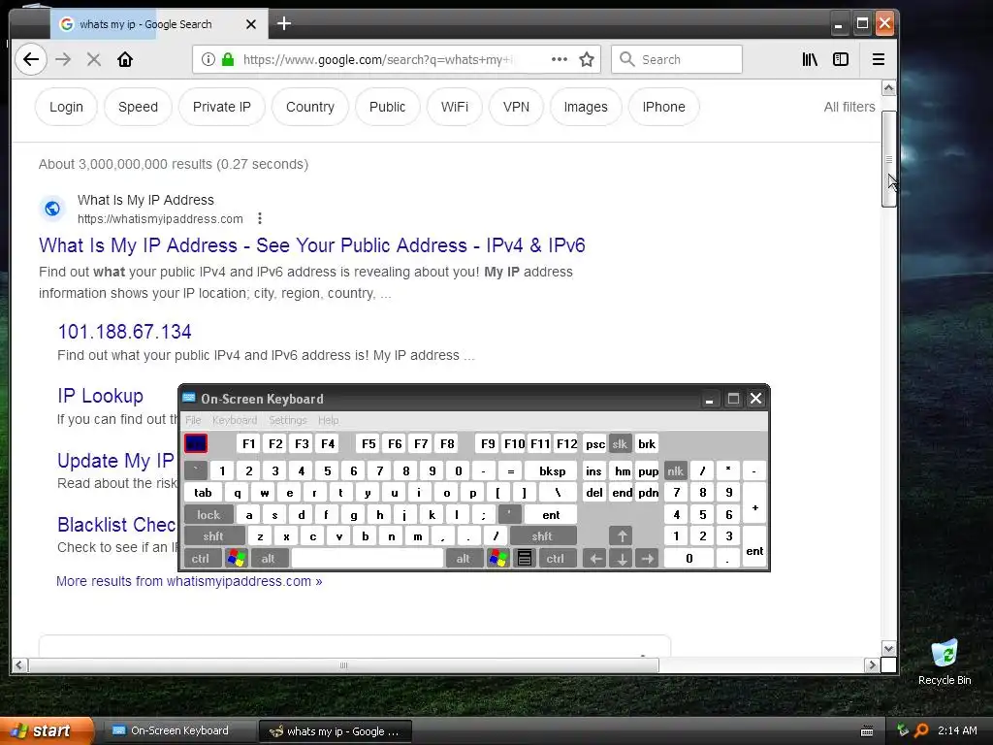Click the space bar on on-screen keyboard
Image resolution: width=993 pixels, height=745 pixels.
tap(368, 558)
